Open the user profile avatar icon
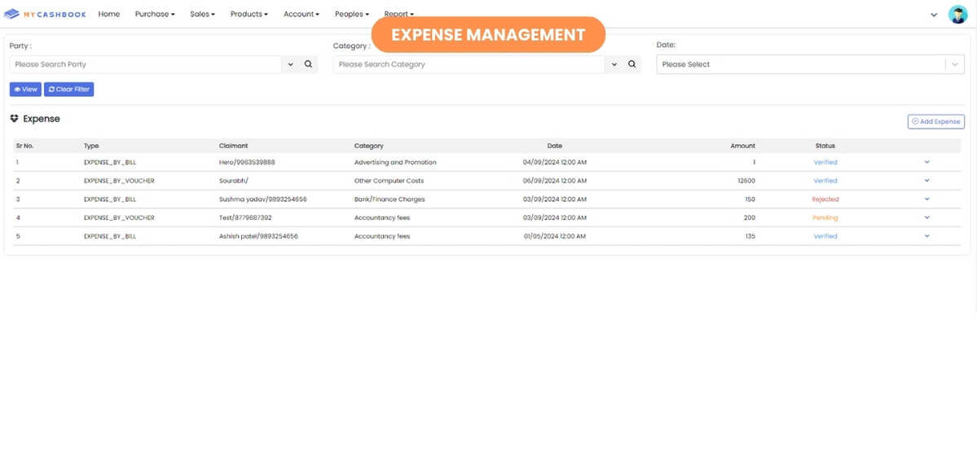This screenshot has height=473, width=977. point(957,14)
